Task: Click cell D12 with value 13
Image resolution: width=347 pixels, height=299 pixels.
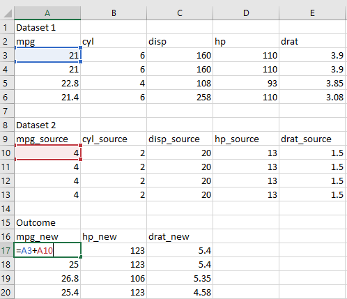Action: pyautogui.click(x=246, y=181)
